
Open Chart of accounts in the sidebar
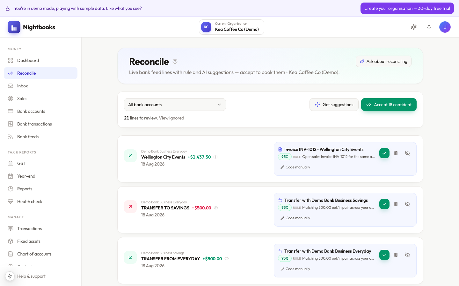40,254
